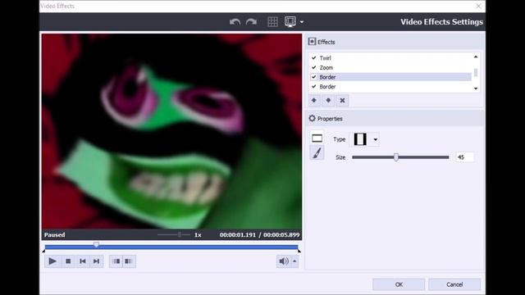This screenshot has height=295, width=525.
Task: Expand the volume dropdown arrow
Action: click(x=294, y=261)
